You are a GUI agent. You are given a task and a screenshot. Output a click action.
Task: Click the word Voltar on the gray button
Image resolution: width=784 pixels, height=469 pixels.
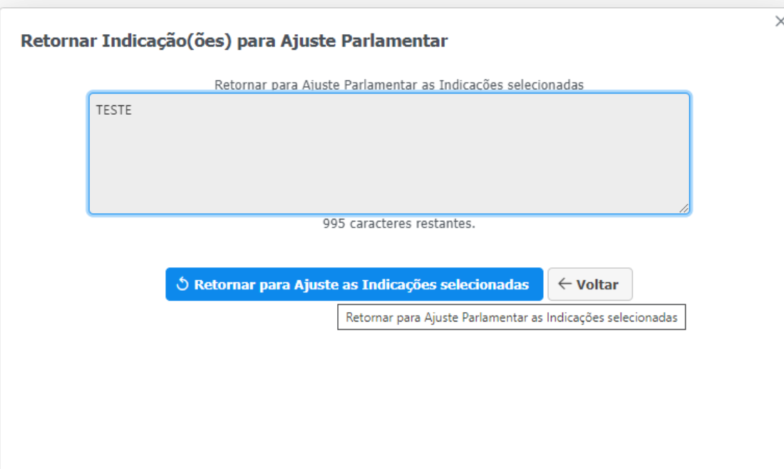pos(597,284)
